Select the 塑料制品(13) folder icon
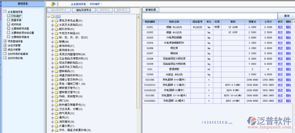Viewport: 295px width, 133px height. (56, 71)
